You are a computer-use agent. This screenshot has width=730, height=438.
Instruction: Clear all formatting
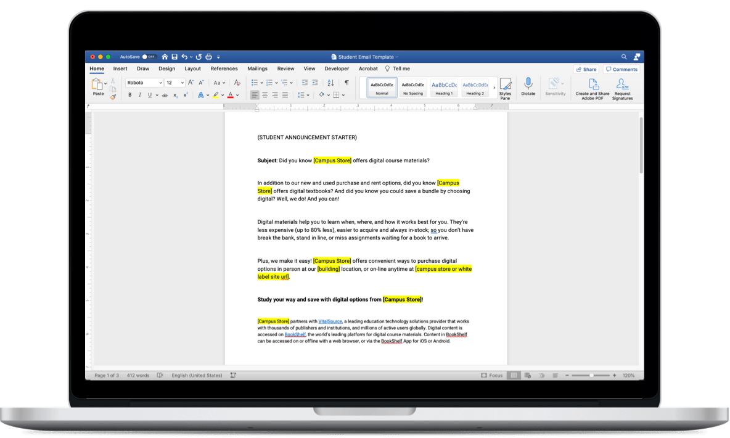coord(237,83)
